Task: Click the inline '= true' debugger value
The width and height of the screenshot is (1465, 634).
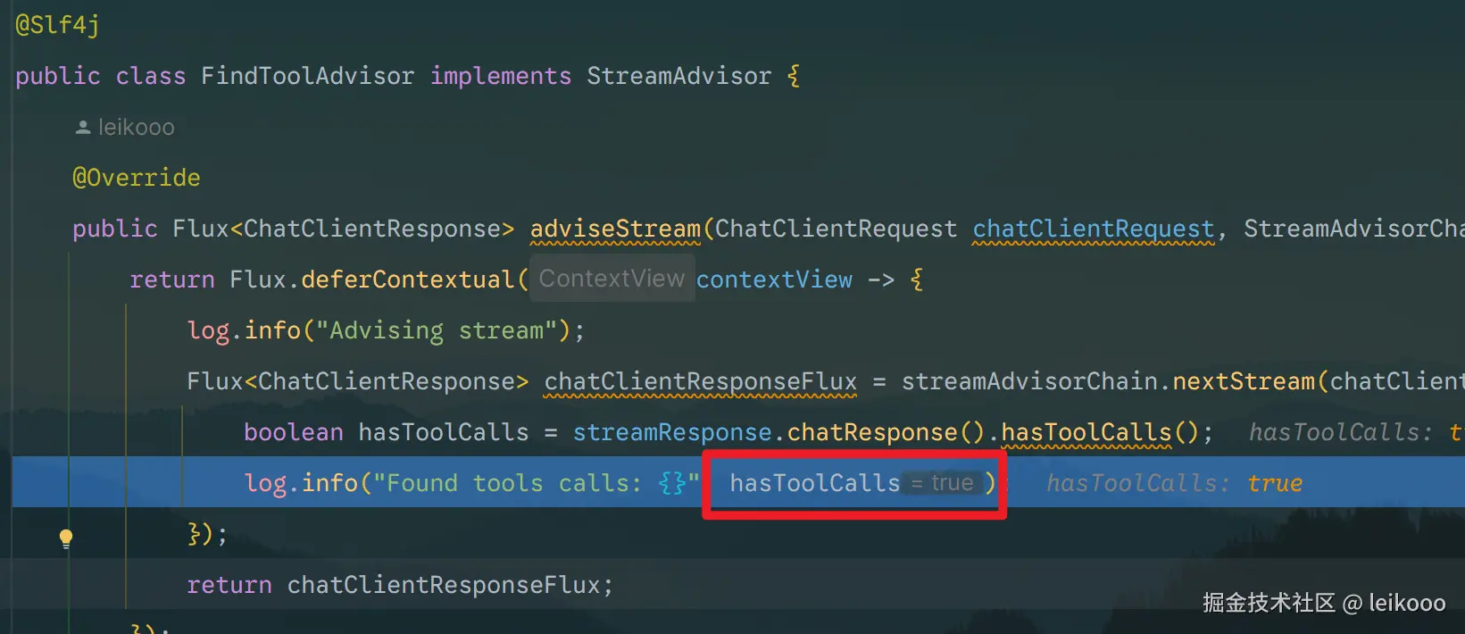Action: coord(942,483)
